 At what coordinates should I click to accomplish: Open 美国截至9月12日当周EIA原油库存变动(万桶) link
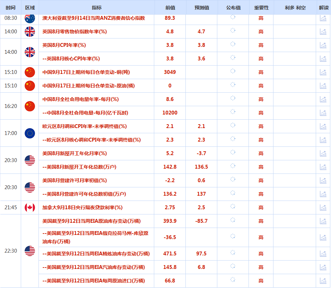tap(92, 221)
